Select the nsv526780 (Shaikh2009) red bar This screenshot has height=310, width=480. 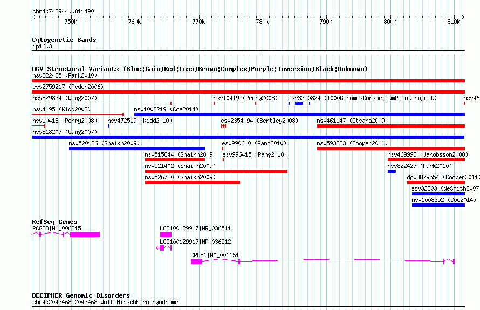(192, 182)
